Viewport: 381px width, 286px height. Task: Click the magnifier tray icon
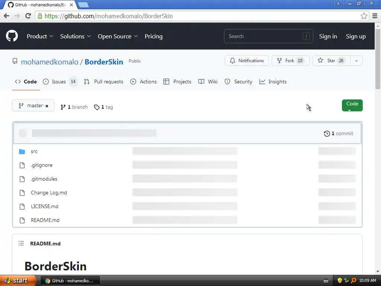pos(353,280)
